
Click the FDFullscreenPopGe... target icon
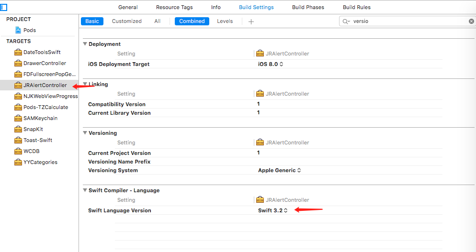(18, 74)
